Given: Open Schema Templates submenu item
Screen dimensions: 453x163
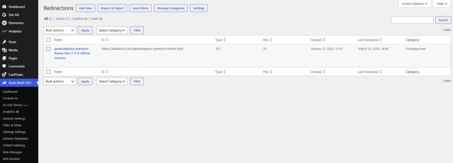Looking at the screenshot, I should pyautogui.click(x=15, y=139).
